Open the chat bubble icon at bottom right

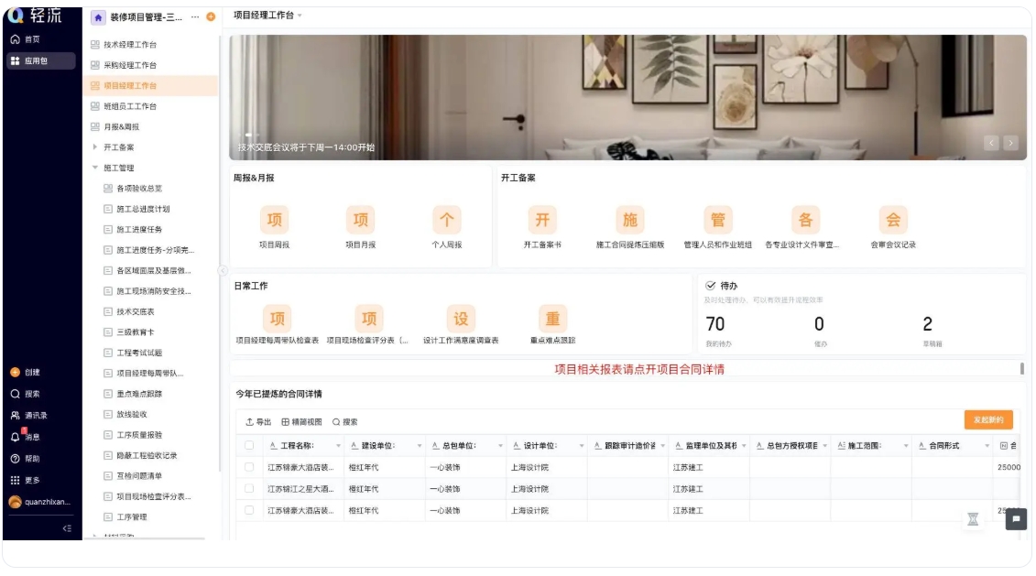(x=1015, y=520)
